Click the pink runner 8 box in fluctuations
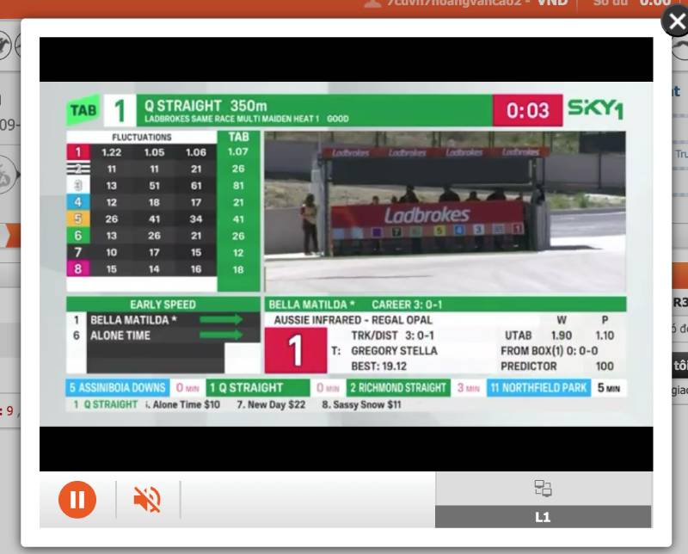This screenshot has width=688, height=554. coord(78,269)
